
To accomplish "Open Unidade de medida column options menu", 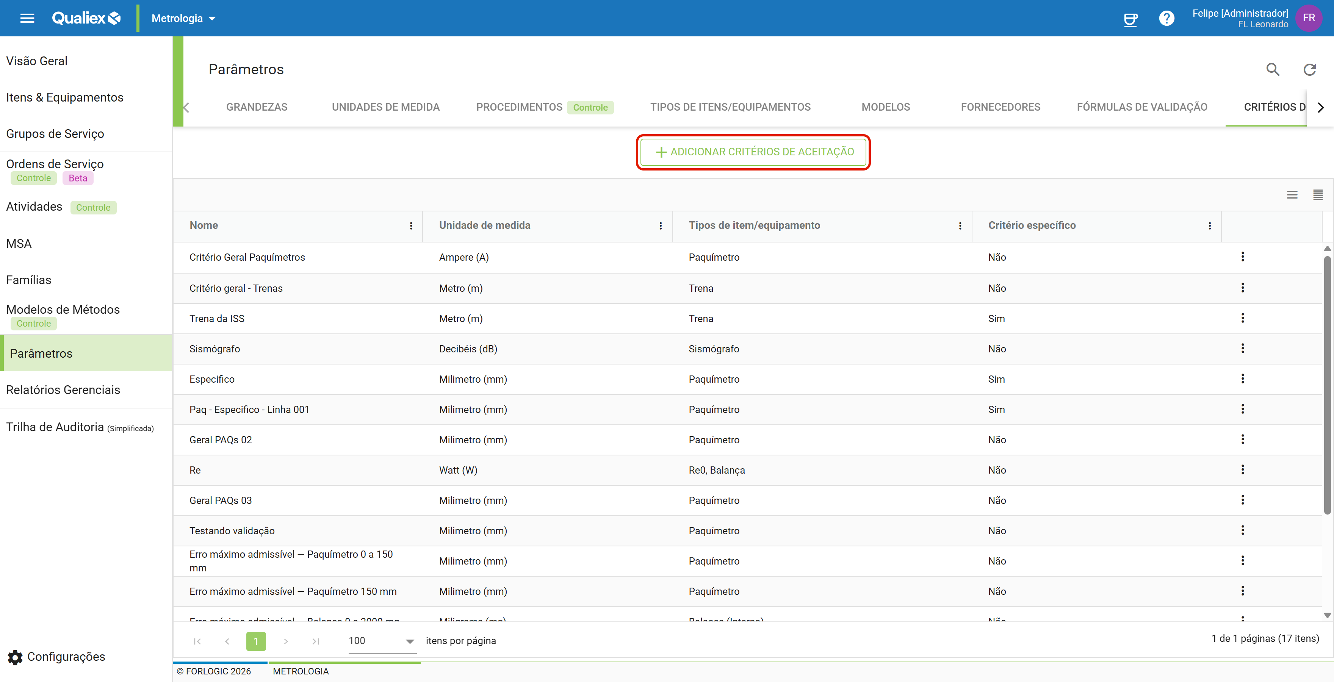I will click(660, 226).
